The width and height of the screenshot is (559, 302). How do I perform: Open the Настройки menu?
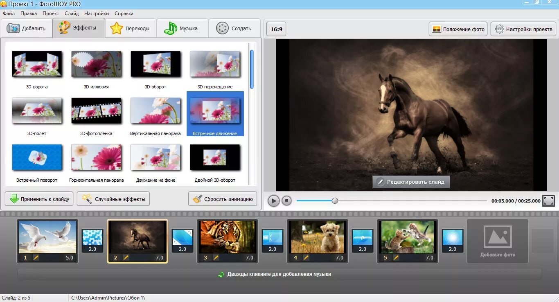point(97,14)
